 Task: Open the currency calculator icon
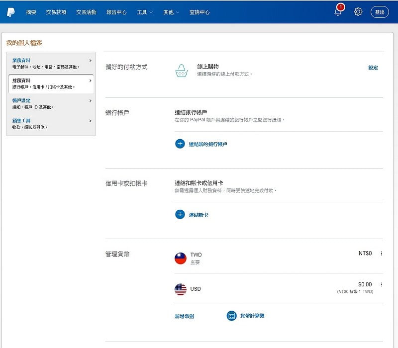[x=231, y=316]
